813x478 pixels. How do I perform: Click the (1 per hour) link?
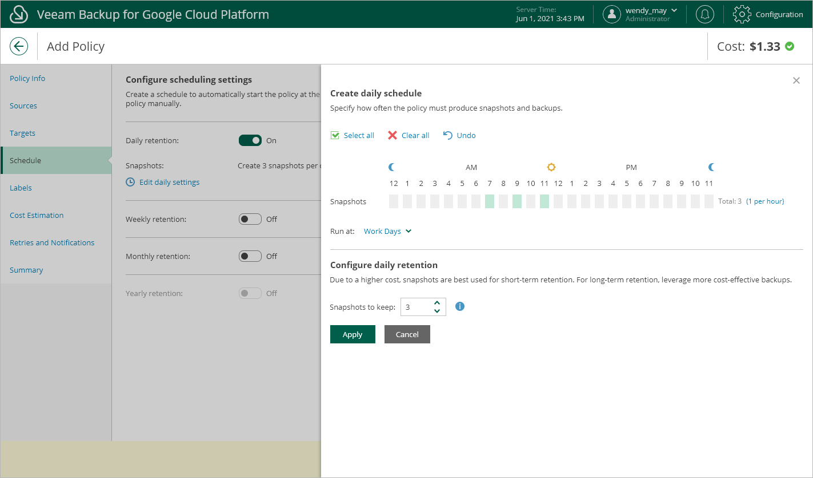click(765, 201)
